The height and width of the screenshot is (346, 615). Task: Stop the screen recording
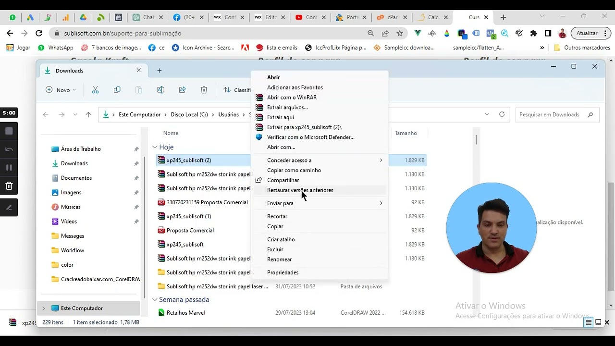coord(9,131)
